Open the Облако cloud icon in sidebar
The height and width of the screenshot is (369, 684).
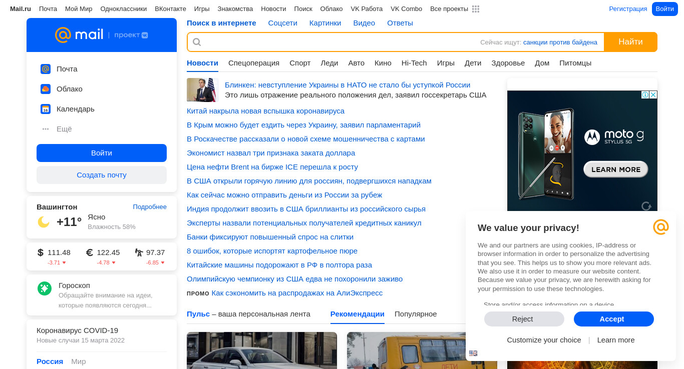pos(46,89)
